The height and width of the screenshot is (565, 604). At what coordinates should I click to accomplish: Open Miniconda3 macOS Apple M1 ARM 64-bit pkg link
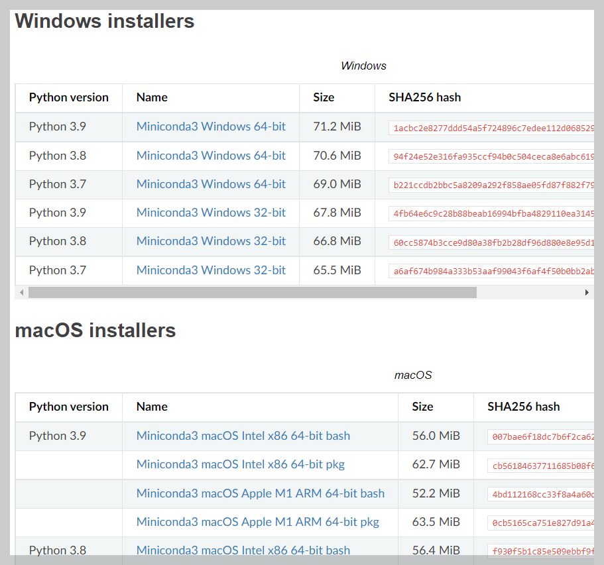(x=258, y=522)
